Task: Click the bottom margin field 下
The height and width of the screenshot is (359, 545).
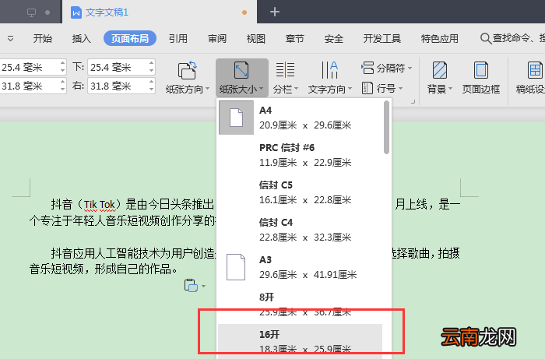Action: click(x=118, y=67)
